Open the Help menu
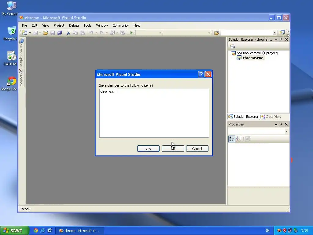Viewport: 313px width, 235px height. 137,25
